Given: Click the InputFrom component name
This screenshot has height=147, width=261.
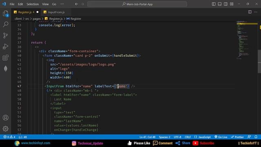Looking at the screenshot, I should pos(55,86).
